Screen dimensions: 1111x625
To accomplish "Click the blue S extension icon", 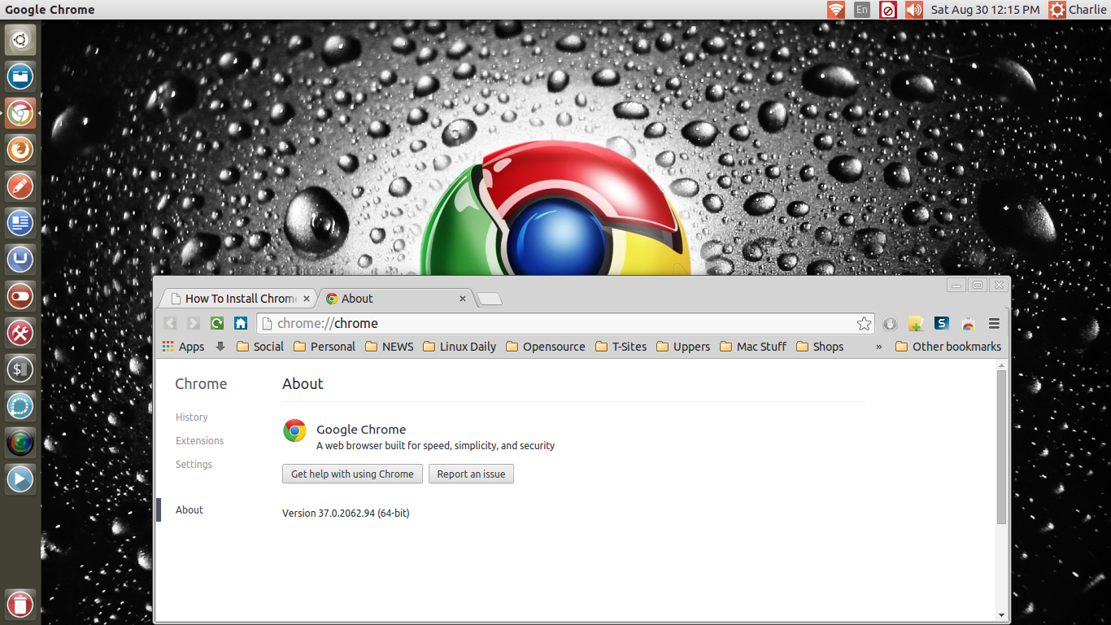I will click(942, 323).
